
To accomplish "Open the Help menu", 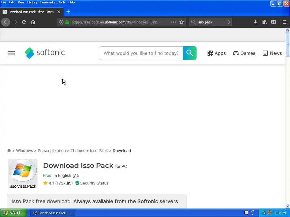I will pyautogui.click(x=71, y=2).
